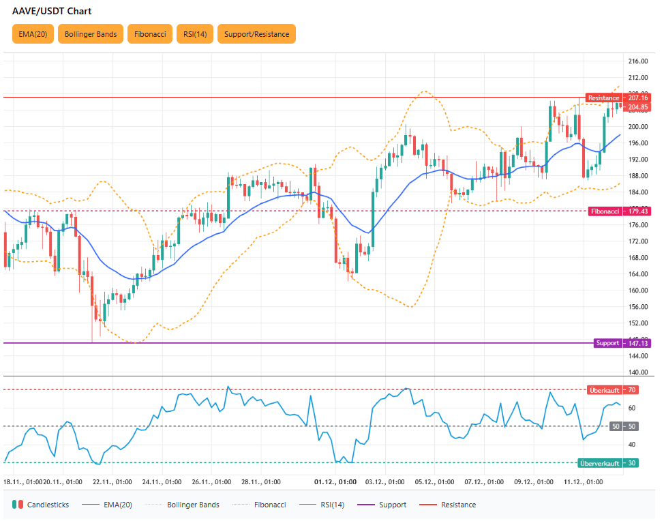The width and height of the screenshot is (664, 521).
Task: Click the 01.12., 01:00 date marker
Action: pos(335,481)
